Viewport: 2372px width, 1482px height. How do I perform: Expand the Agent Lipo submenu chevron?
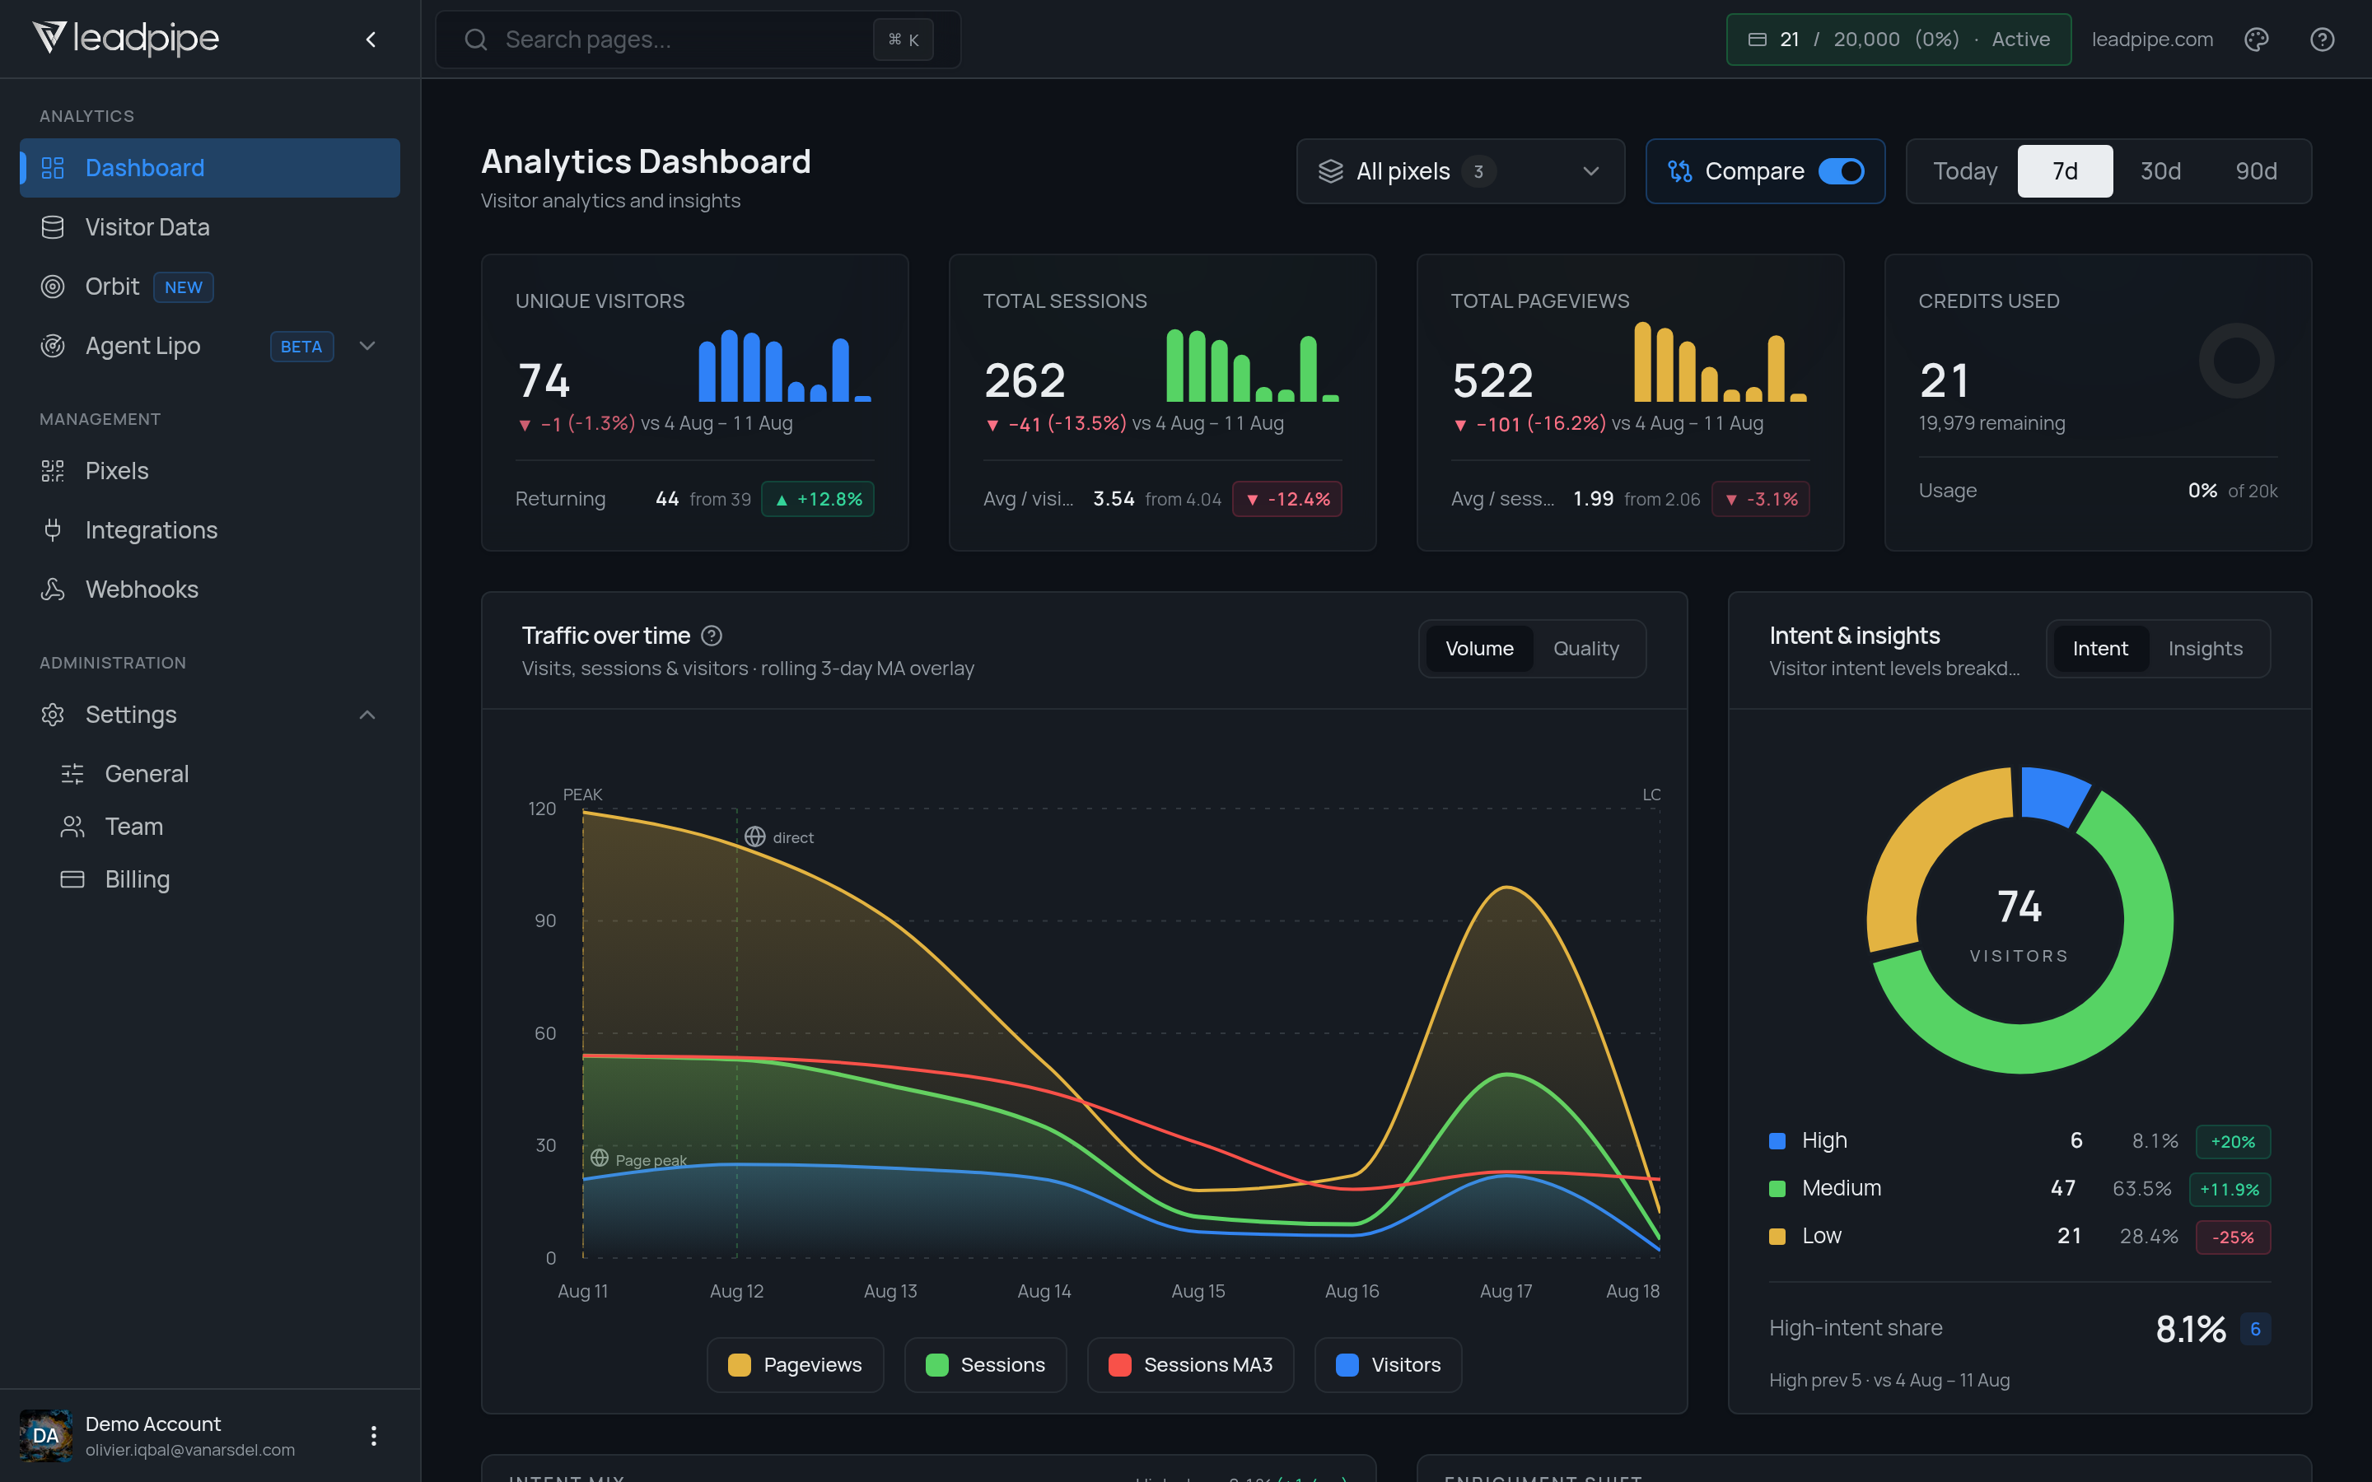[x=367, y=346]
